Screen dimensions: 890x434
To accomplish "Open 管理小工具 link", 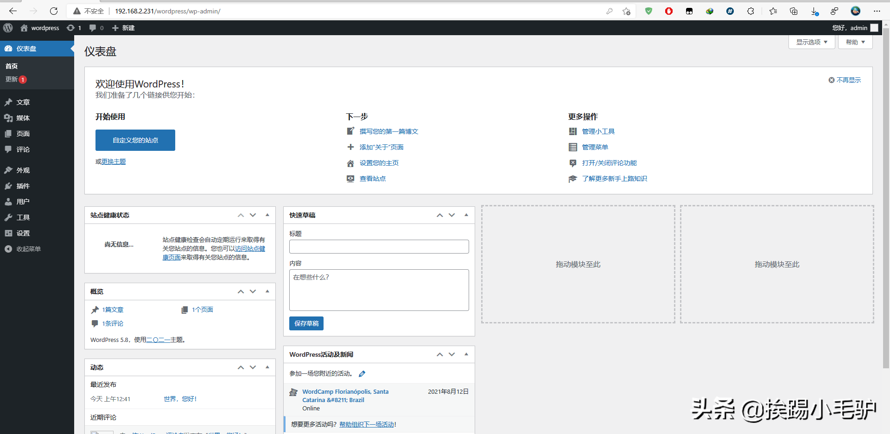I will pyautogui.click(x=598, y=131).
